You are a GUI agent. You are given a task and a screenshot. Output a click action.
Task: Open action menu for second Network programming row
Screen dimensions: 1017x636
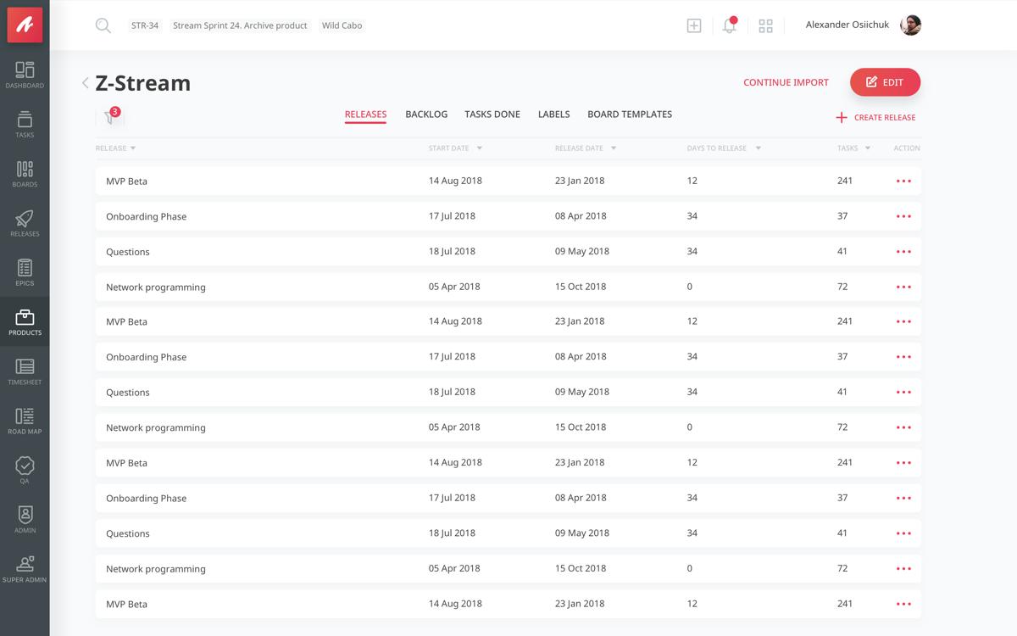point(903,427)
